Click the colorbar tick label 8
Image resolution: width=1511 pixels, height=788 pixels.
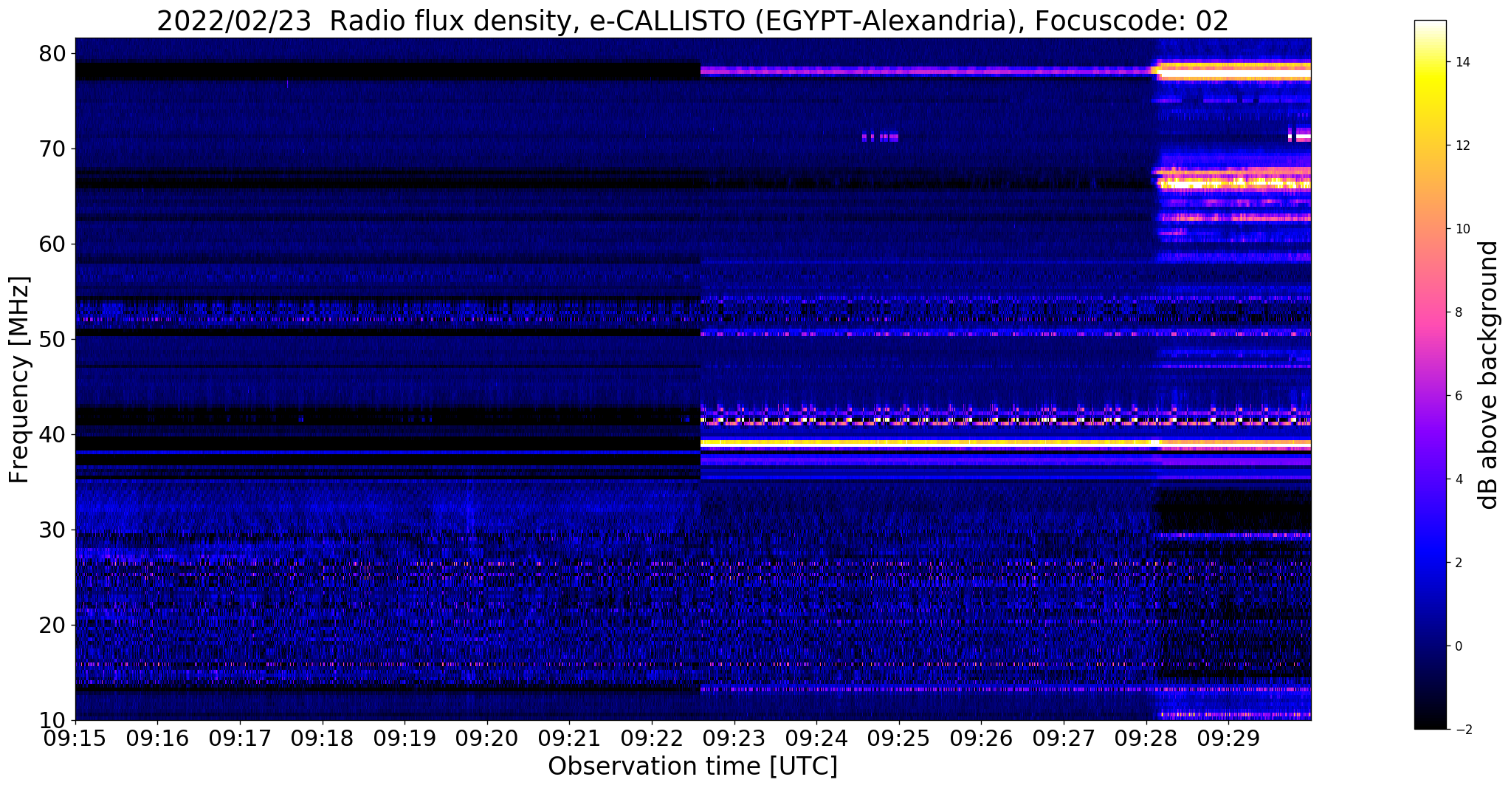point(1458,312)
